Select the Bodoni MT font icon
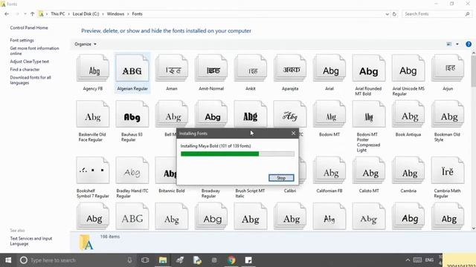The image size is (476, 267). point(329,114)
